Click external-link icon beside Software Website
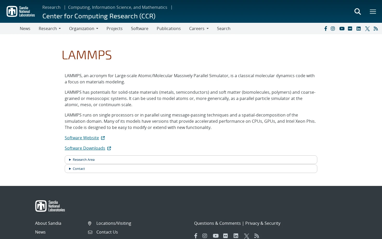The image size is (382, 239). coord(103,138)
